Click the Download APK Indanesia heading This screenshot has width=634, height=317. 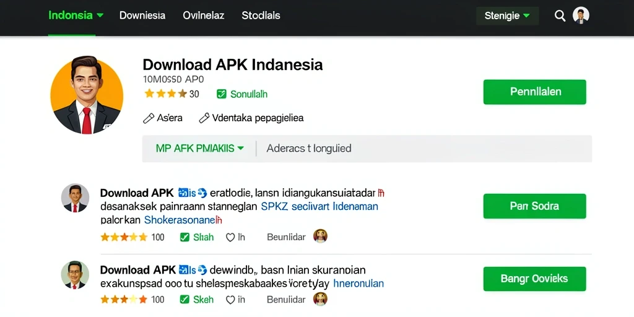pos(233,64)
